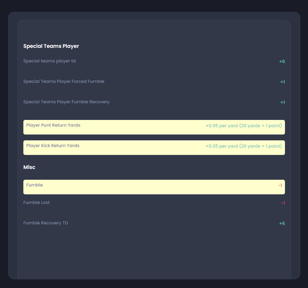Select the Special teams player td label
This screenshot has height=288, width=308.
(50, 61)
